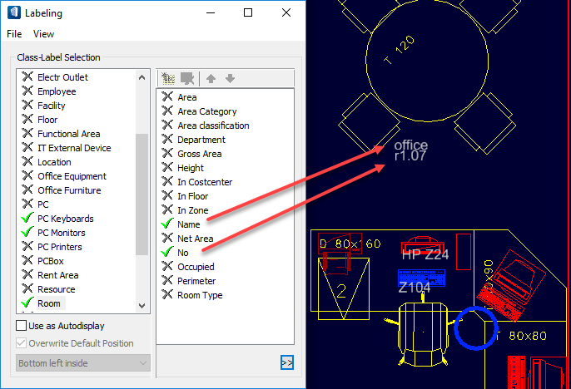Click the move up arrow icon

211,78
